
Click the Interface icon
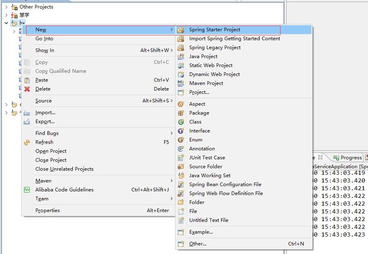tap(181, 131)
